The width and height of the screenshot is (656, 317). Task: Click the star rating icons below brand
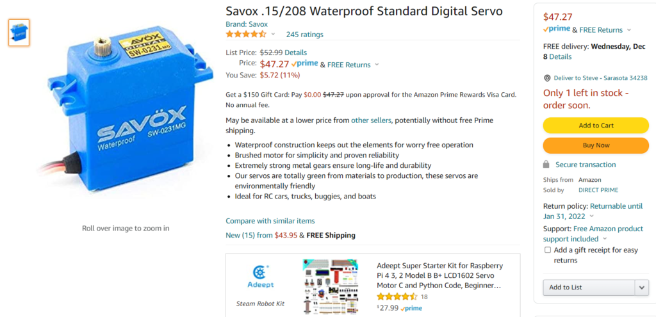coord(246,35)
